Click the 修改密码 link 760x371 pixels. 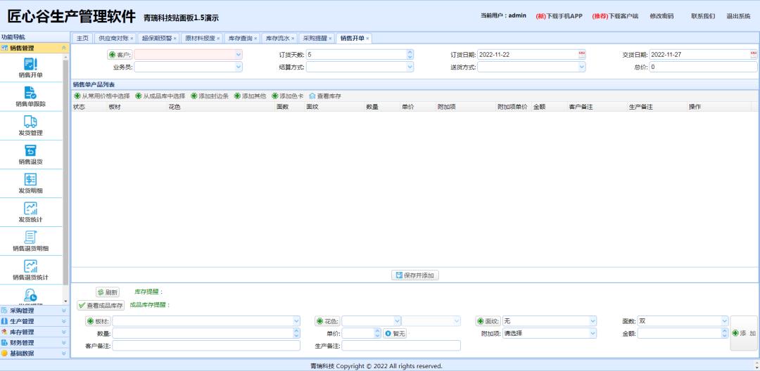(661, 16)
